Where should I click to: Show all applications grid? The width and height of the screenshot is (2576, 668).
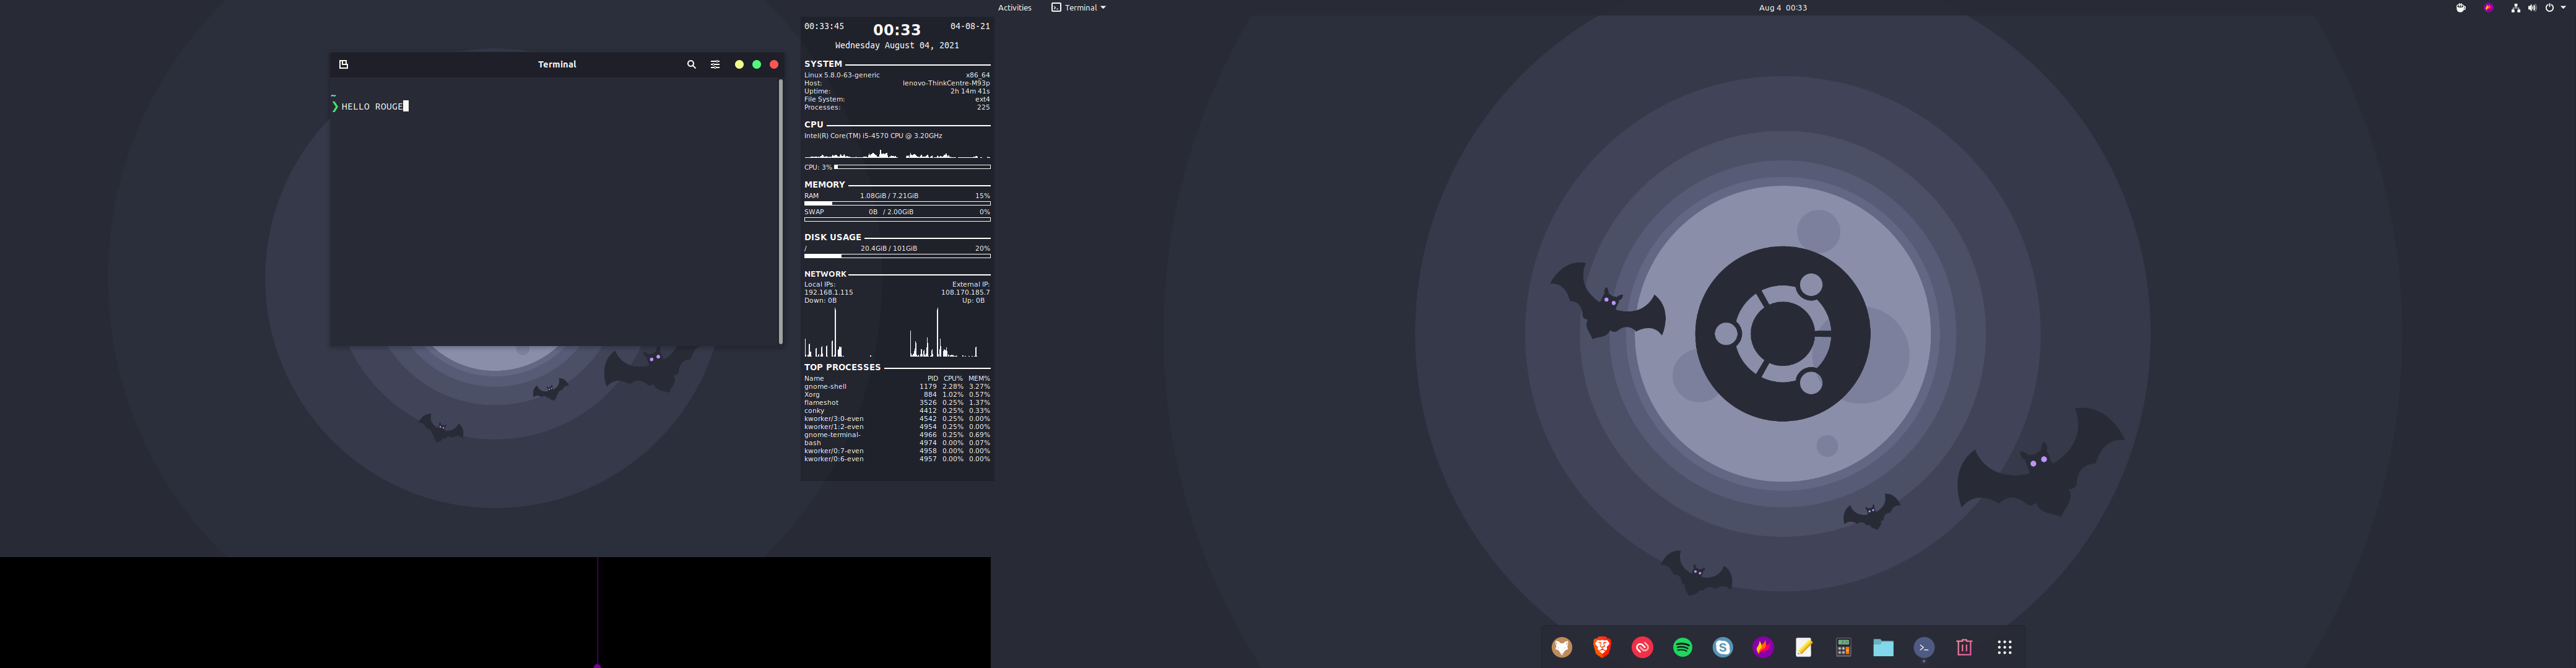point(2004,648)
